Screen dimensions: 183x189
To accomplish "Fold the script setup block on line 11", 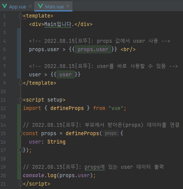I will pyautogui.click(x=21, y=100).
